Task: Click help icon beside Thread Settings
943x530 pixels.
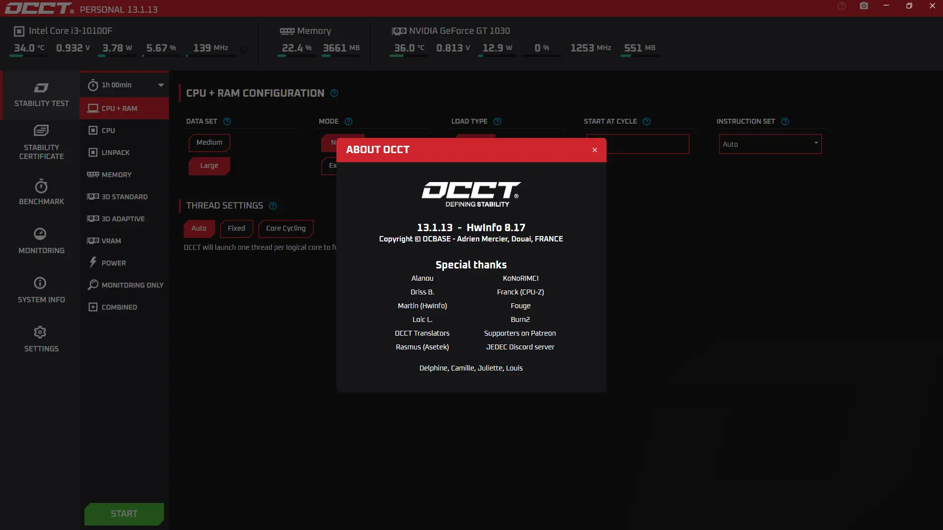Action: coord(273,206)
